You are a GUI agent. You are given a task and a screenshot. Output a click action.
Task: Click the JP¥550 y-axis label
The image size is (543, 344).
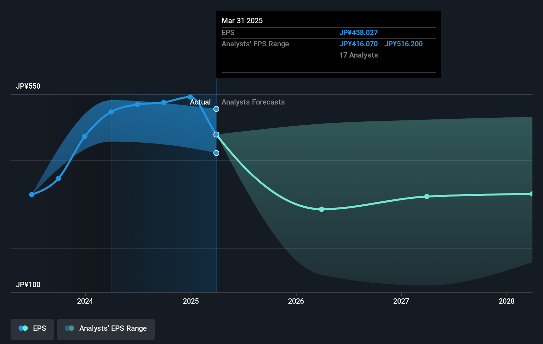point(28,86)
